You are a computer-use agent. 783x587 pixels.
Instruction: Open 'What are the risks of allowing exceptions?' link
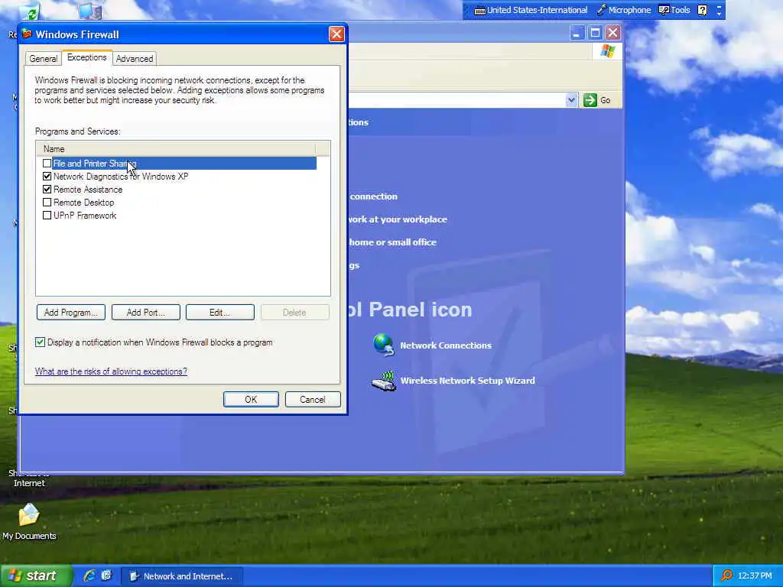pyautogui.click(x=111, y=371)
